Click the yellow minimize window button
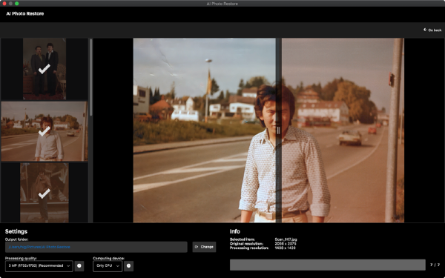Screen dimensions: 445x278 [10, 4]
